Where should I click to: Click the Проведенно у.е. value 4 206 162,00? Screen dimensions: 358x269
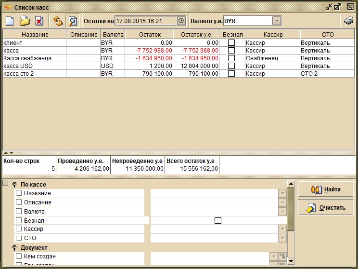click(x=92, y=169)
